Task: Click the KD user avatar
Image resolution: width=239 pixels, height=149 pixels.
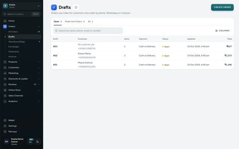Action: (x=6, y=142)
